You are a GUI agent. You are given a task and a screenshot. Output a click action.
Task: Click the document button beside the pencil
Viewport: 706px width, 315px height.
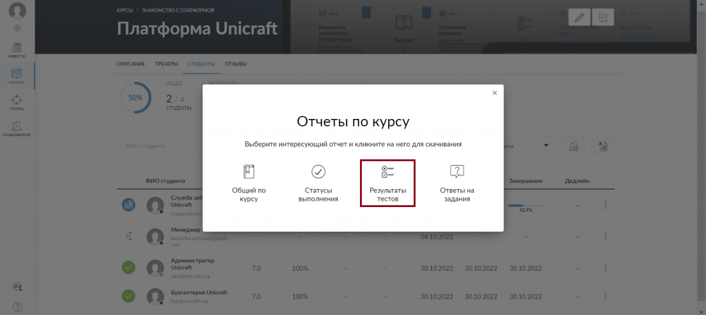click(603, 17)
